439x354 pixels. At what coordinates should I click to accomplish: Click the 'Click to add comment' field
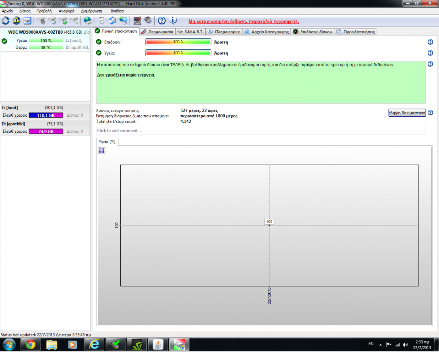(261, 131)
